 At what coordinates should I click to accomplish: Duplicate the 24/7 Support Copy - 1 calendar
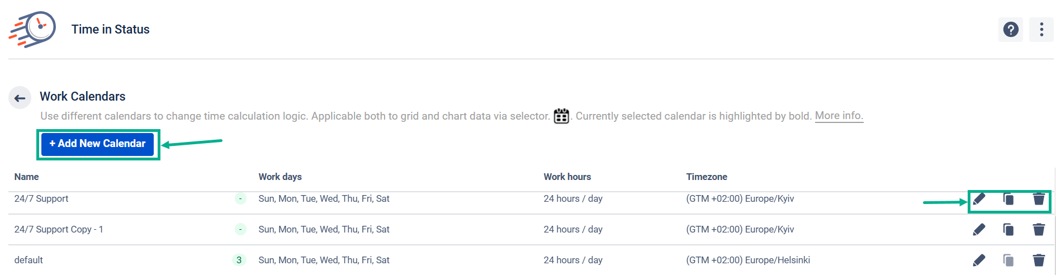pos(1008,230)
